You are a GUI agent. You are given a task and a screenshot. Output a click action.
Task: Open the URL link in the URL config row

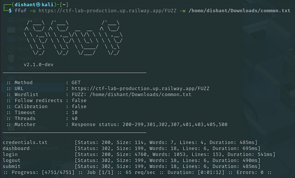(140, 88)
